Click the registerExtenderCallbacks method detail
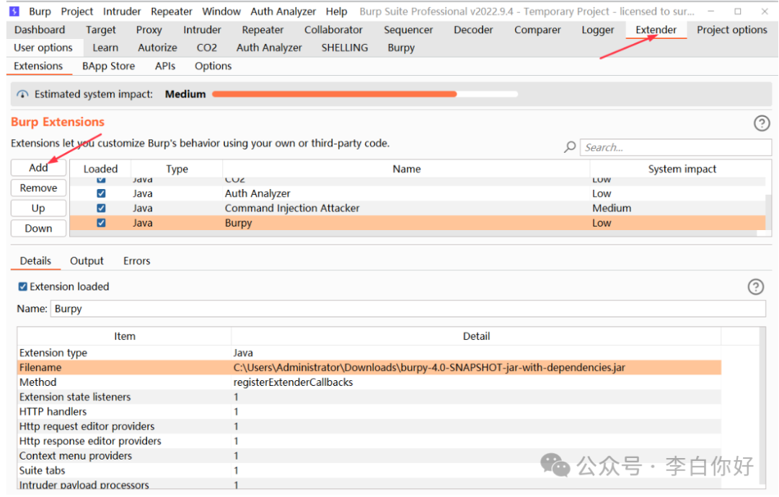Screen dimensions: 779x497 (293, 382)
